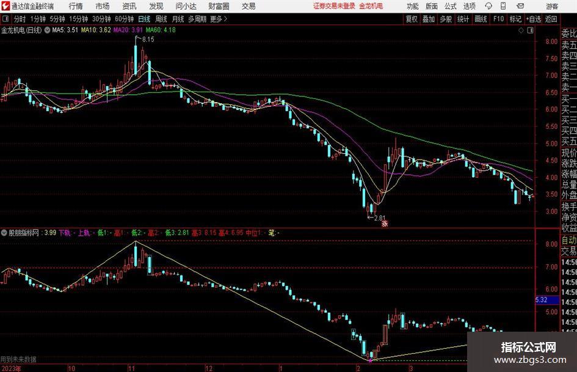Toggle the side panel icon at chart top-right
This screenshot has width=577, height=372.
point(530,31)
